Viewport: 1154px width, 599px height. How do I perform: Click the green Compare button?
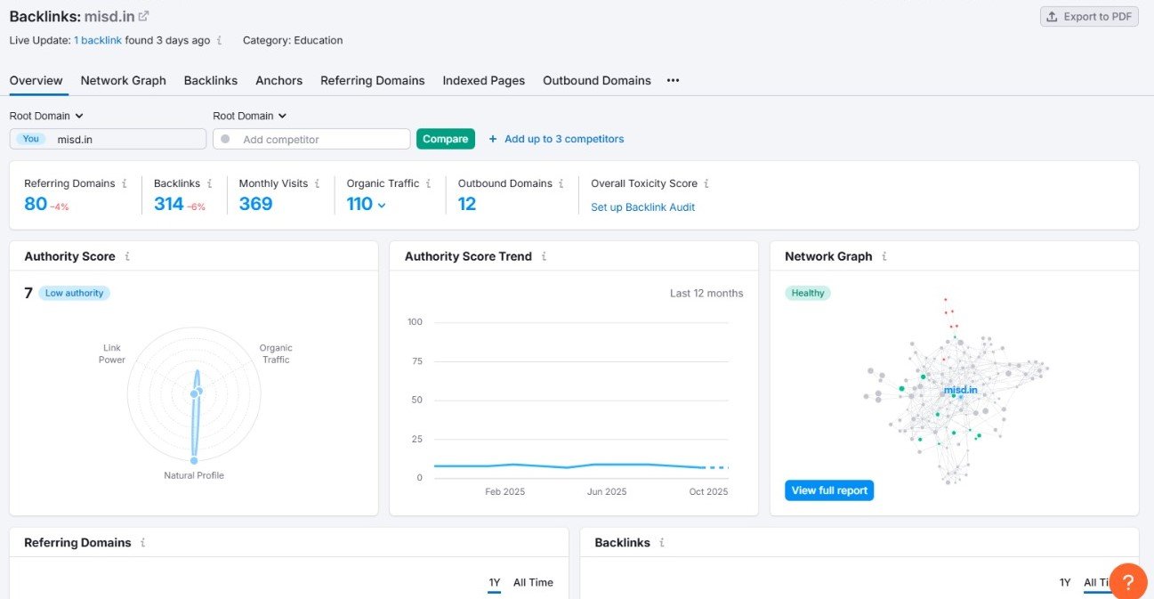coord(445,139)
